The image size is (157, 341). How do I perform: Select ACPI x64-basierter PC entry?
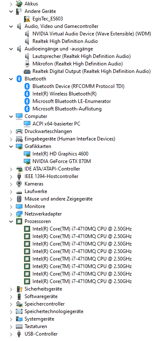point(57,124)
